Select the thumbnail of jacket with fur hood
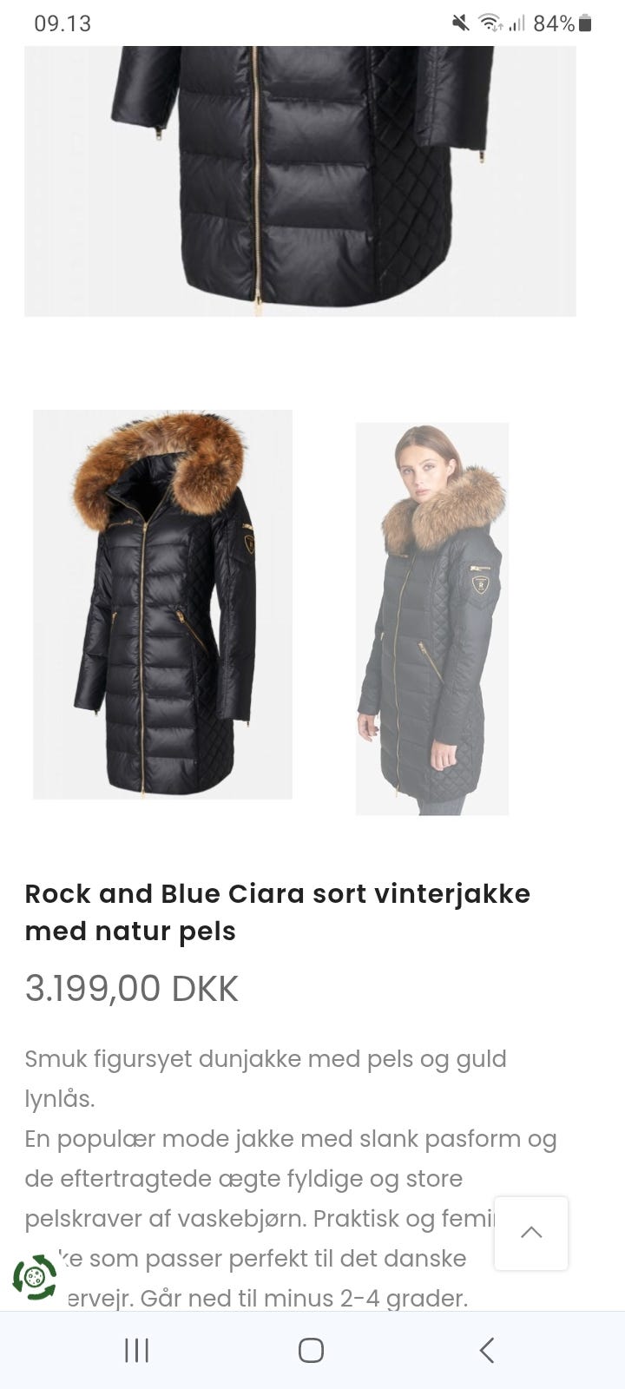625x1389 pixels. pyautogui.click(x=162, y=604)
